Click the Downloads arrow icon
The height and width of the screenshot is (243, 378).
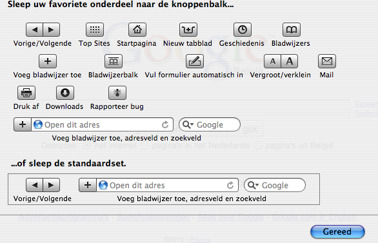(65, 93)
